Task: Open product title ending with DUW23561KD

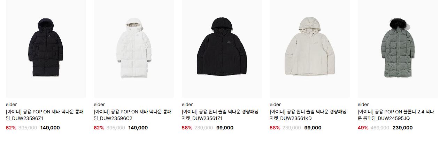Action: pyautogui.click(x=308, y=115)
